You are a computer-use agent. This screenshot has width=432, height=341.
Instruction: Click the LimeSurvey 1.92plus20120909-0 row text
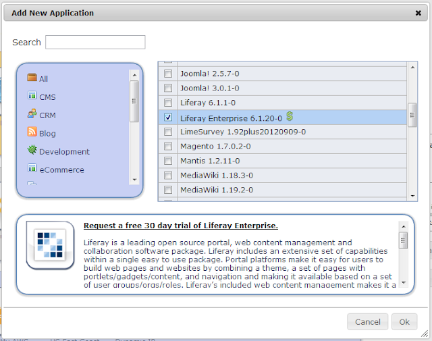point(243,132)
